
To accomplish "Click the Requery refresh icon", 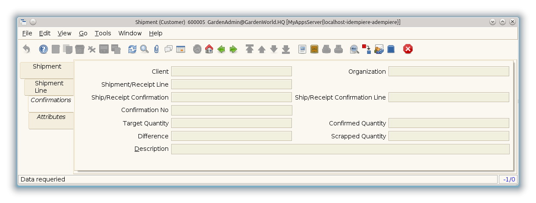I will (x=132, y=49).
